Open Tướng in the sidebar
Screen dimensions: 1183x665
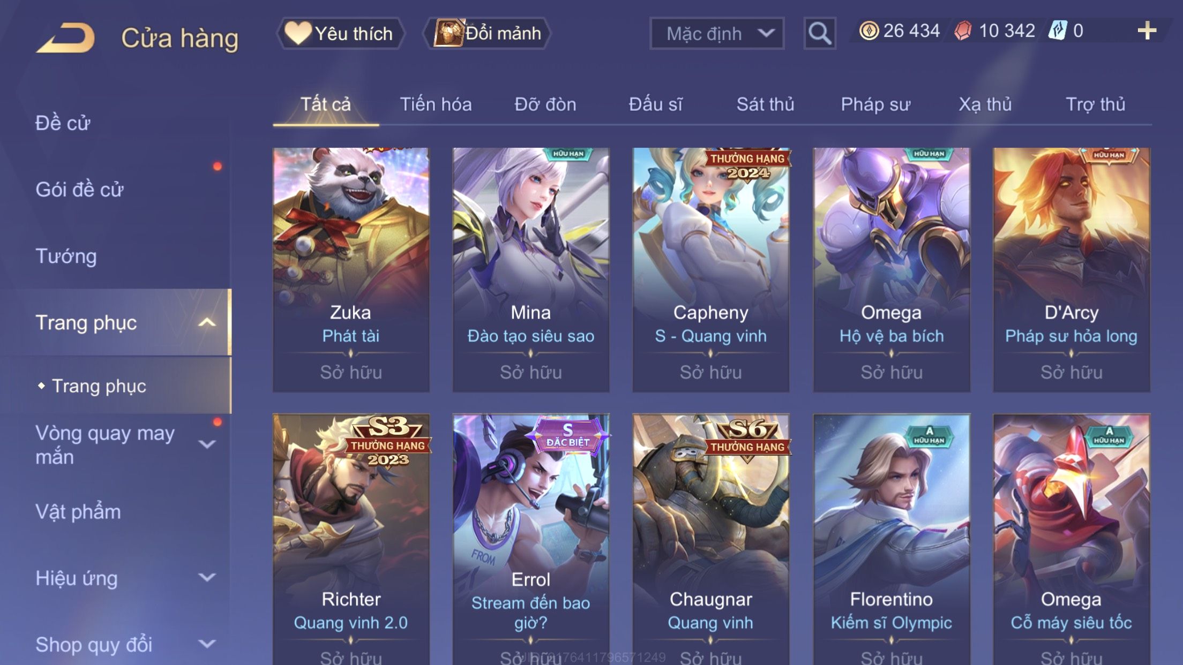click(x=66, y=256)
